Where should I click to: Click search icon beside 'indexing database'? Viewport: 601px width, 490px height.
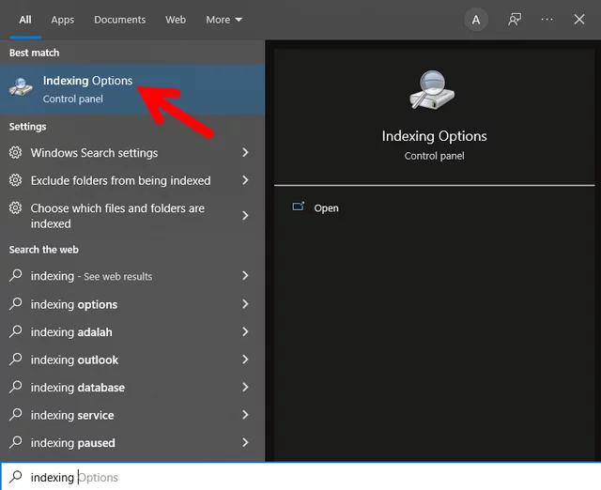(x=16, y=387)
